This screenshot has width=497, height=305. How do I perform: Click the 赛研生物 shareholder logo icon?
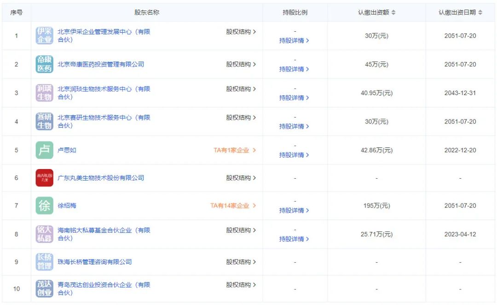click(x=44, y=121)
